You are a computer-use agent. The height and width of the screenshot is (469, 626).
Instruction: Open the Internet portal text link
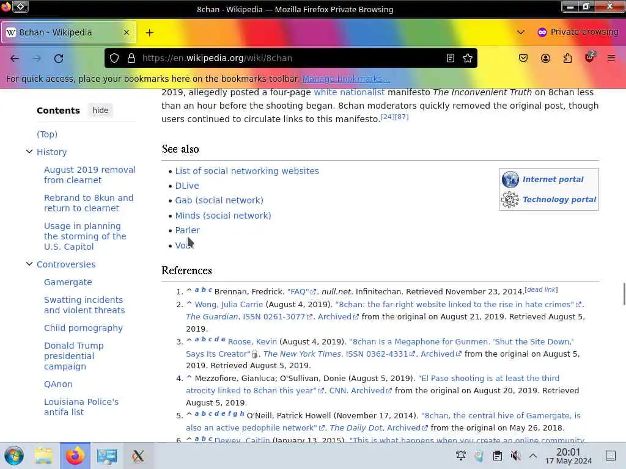pos(553,180)
